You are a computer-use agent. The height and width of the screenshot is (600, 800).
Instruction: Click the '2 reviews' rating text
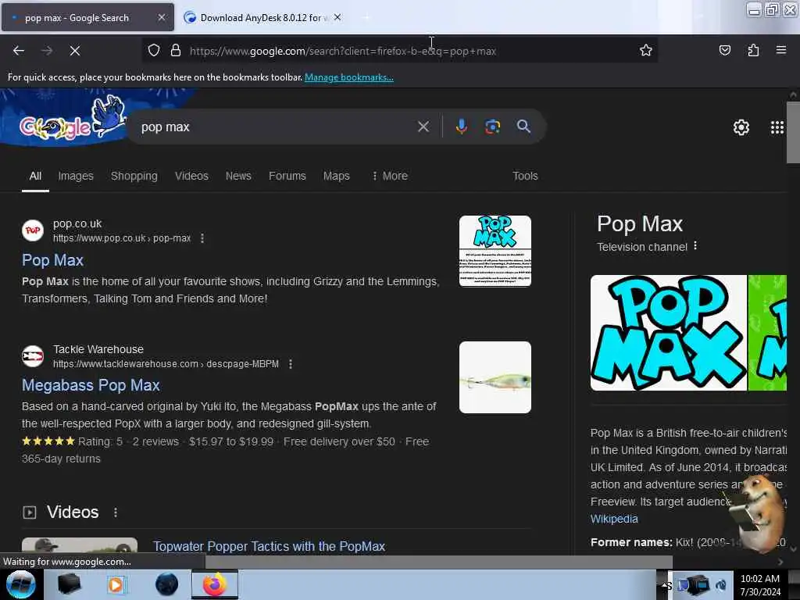[155, 441]
